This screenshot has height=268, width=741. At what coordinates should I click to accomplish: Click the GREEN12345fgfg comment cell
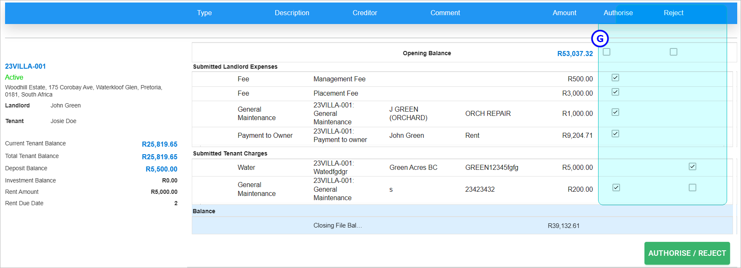pyautogui.click(x=492, y=168)
